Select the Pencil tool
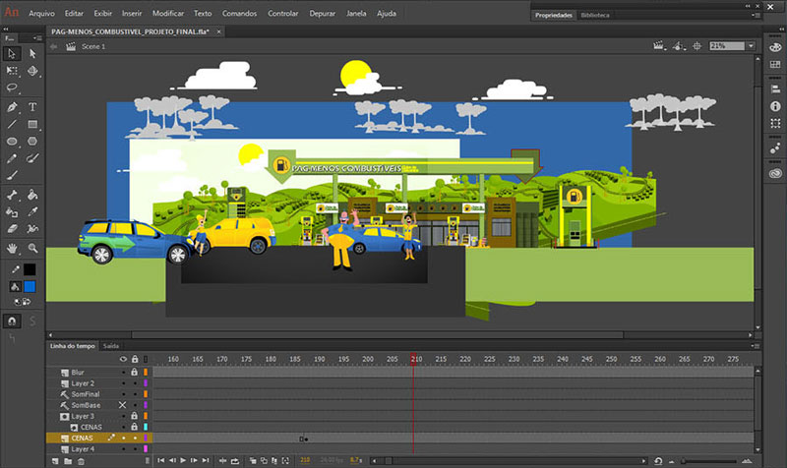787x468 pixels. pos(12,158)
